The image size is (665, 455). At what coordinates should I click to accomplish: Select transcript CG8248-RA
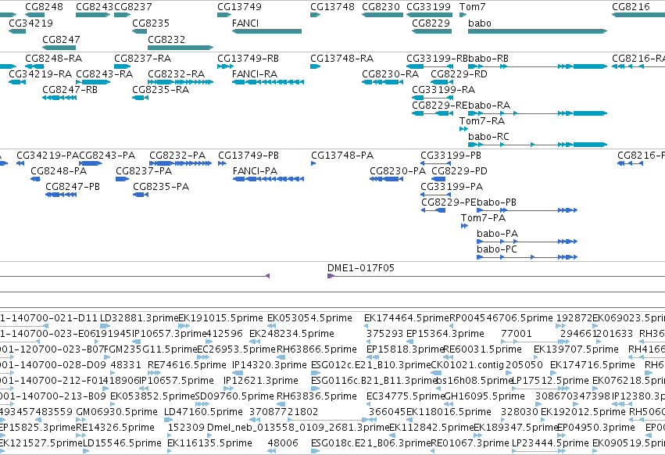pyautogui.click(x=34, y=66)
